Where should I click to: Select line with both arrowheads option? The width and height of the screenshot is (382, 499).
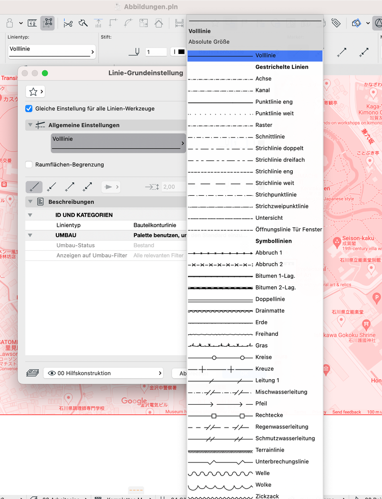coord(87,187)
